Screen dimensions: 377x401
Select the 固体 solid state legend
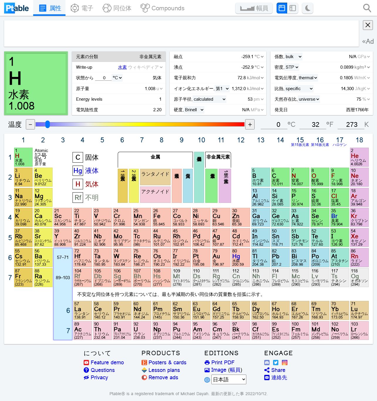coord(86,157)
